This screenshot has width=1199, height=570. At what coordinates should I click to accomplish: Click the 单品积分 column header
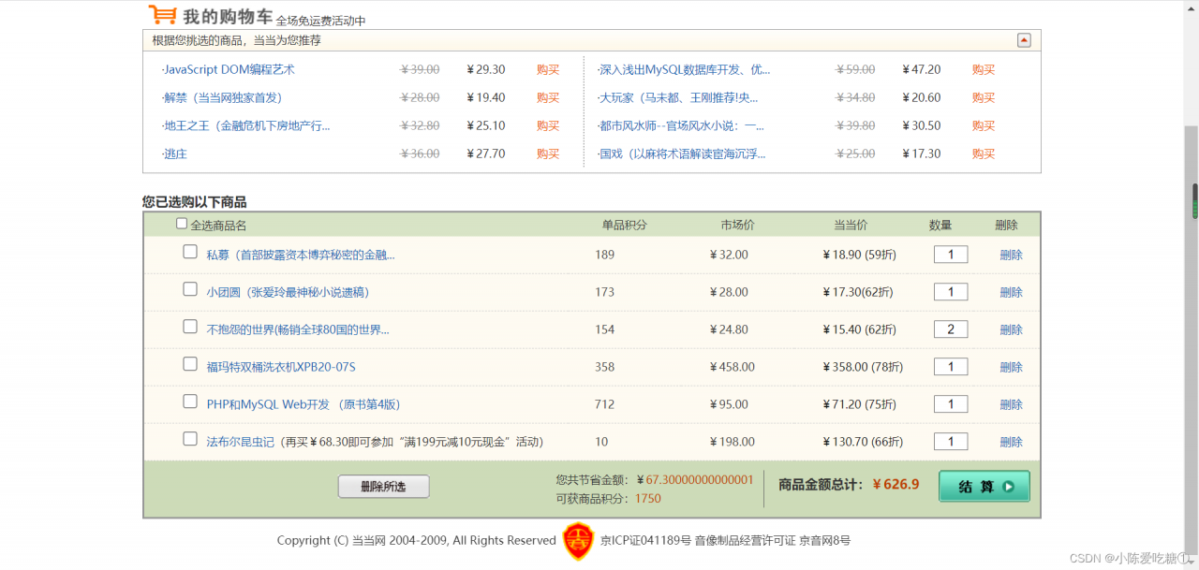[625, 225]
